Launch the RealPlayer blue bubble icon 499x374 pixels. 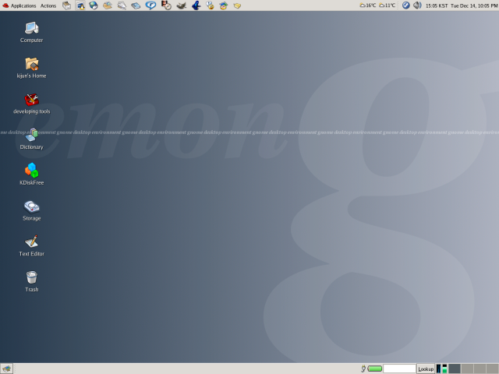tap(150, 5)
